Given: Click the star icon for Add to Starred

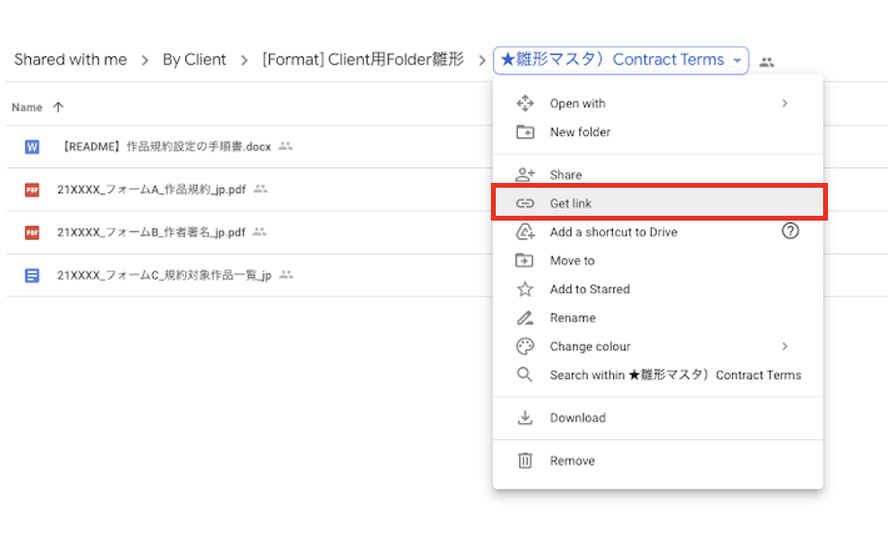Looking at the screenshot, I should point(525,289).
